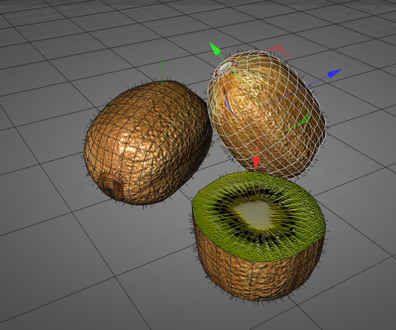This screenshot has height=330, width=396.
Task: Click the pale core of the halved kiwi
Action: click(x=255, y=214)
